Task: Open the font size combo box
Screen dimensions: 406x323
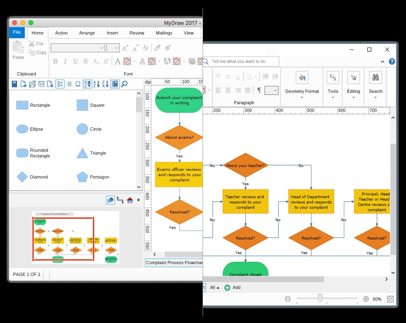Action: [x=113, y=48]
